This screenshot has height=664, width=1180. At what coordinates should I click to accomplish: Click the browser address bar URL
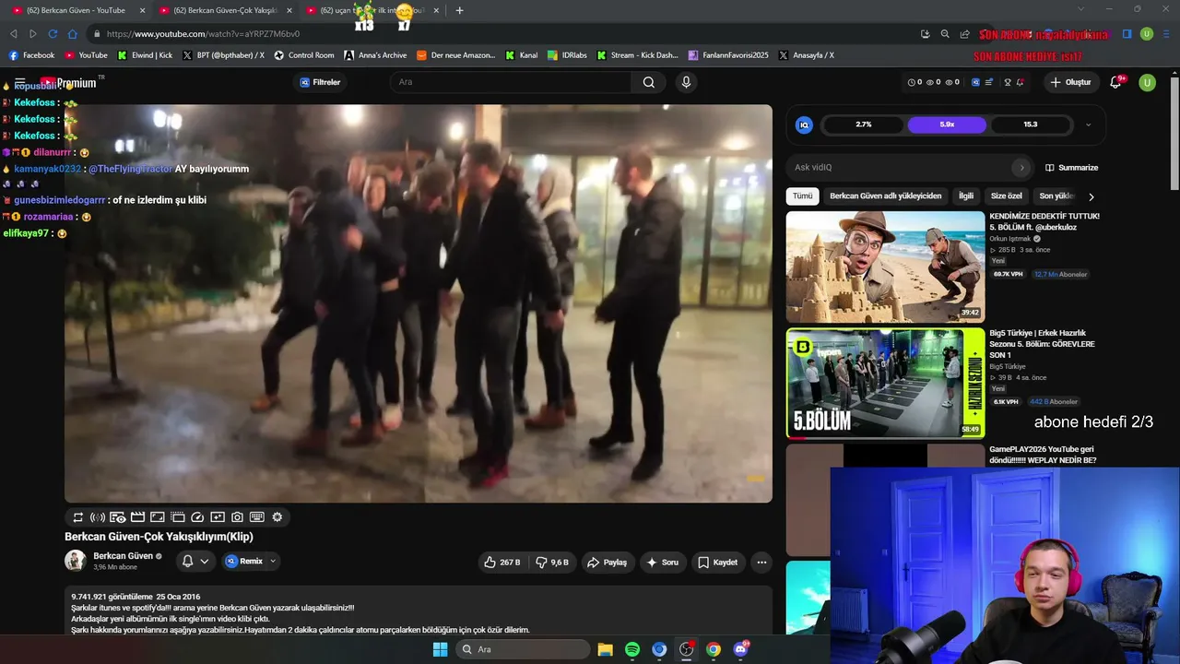coord(203,34)
